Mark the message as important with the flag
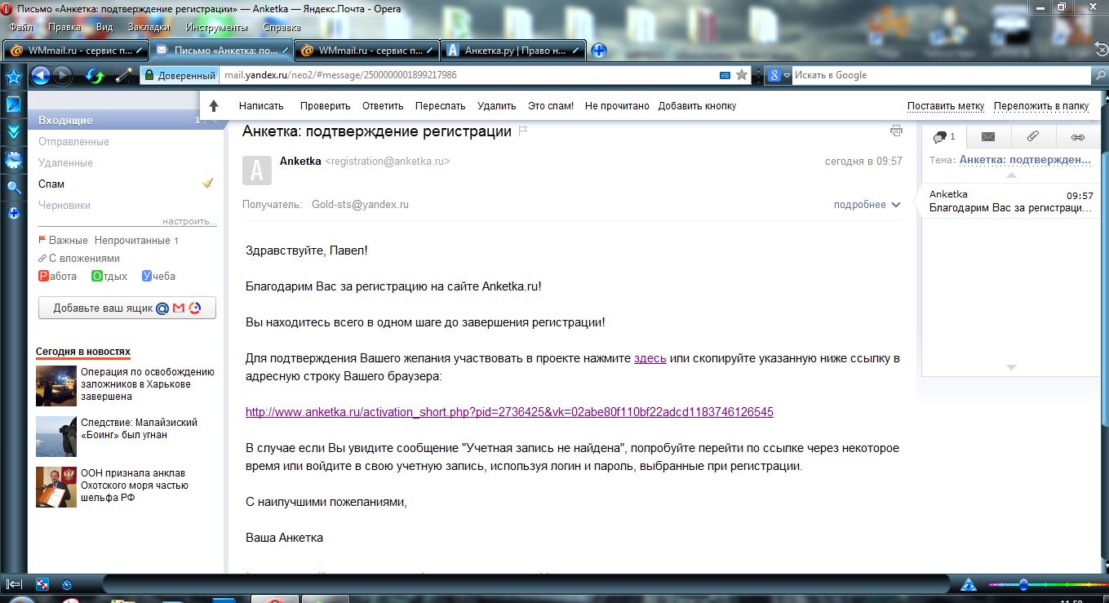This screenshot has width=1109, height=603. tap(523, 131)
